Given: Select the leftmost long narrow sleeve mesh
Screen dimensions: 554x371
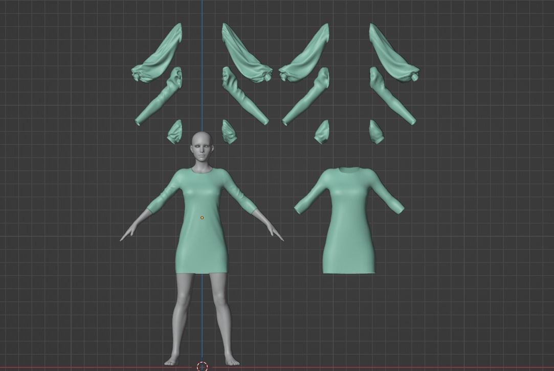Looking at the screenshot, I should coord(158,97).
